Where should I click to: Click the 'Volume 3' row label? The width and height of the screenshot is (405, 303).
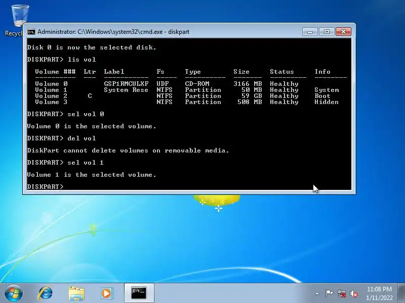point(51,102)
